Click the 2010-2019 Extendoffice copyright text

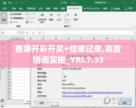tap(74, 88)
